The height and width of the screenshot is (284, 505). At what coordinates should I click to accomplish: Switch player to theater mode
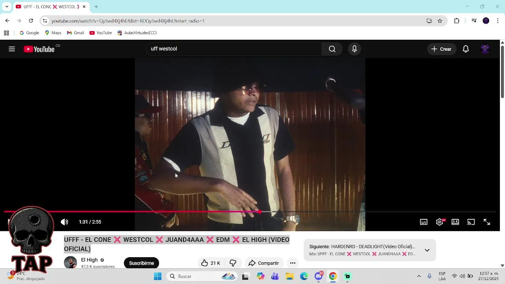pos(455,222)
